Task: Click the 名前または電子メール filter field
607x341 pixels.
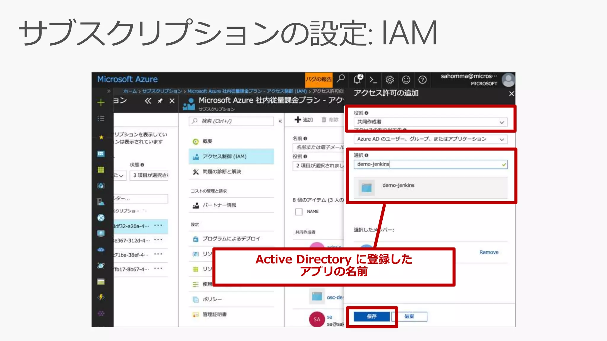Action: tap(318, 147)
